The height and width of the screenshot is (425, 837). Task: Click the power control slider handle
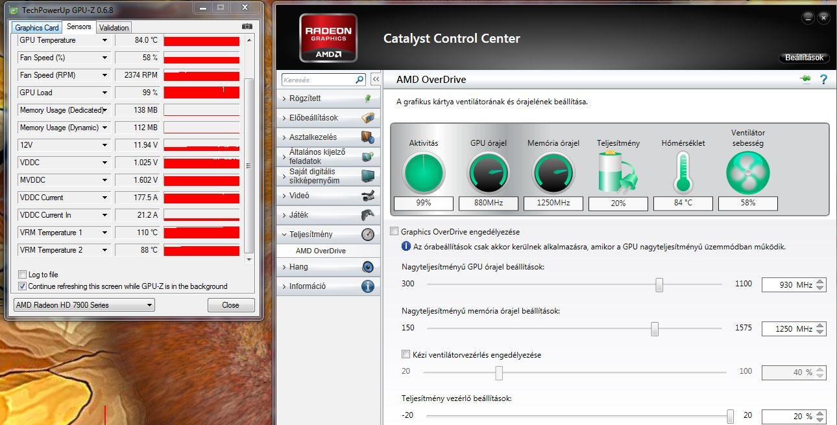731,416
